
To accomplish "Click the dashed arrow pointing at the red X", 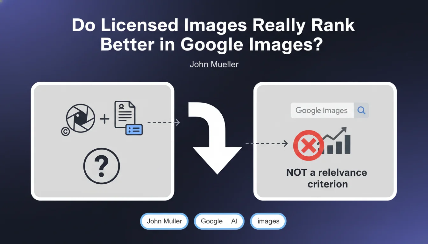I will click(266, 144).
